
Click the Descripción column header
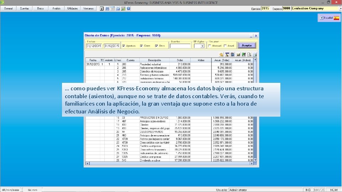coord(154,60)
